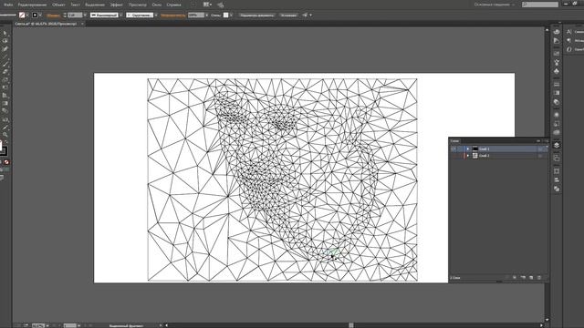Open the Layers panel icon in the dock

(x=557, y=145)
